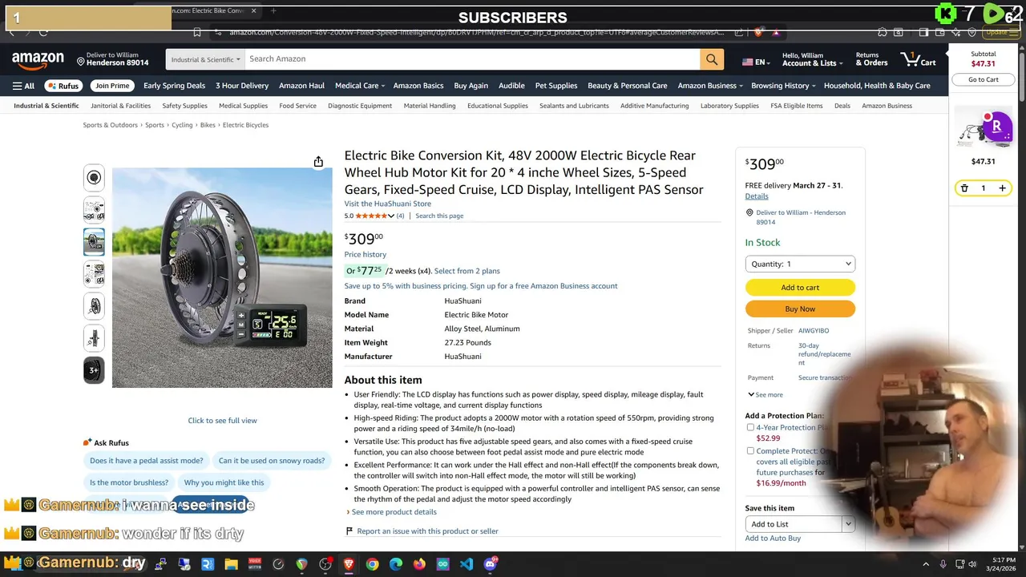The width and height of the screenshot is (1026, 577).
Task: Click the share icon above product image
Action: tap(318, 162)
